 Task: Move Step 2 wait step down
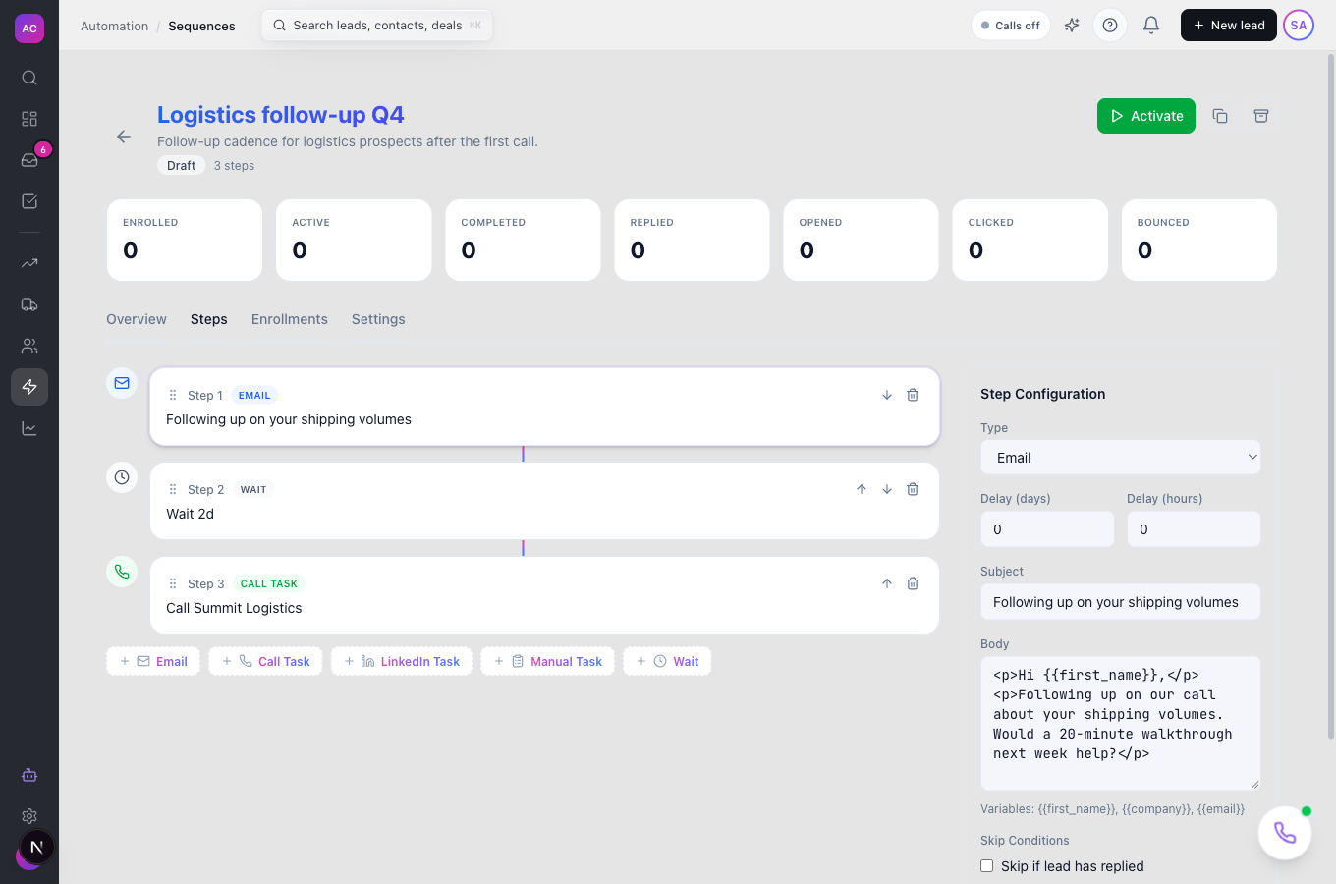[887, 489]
